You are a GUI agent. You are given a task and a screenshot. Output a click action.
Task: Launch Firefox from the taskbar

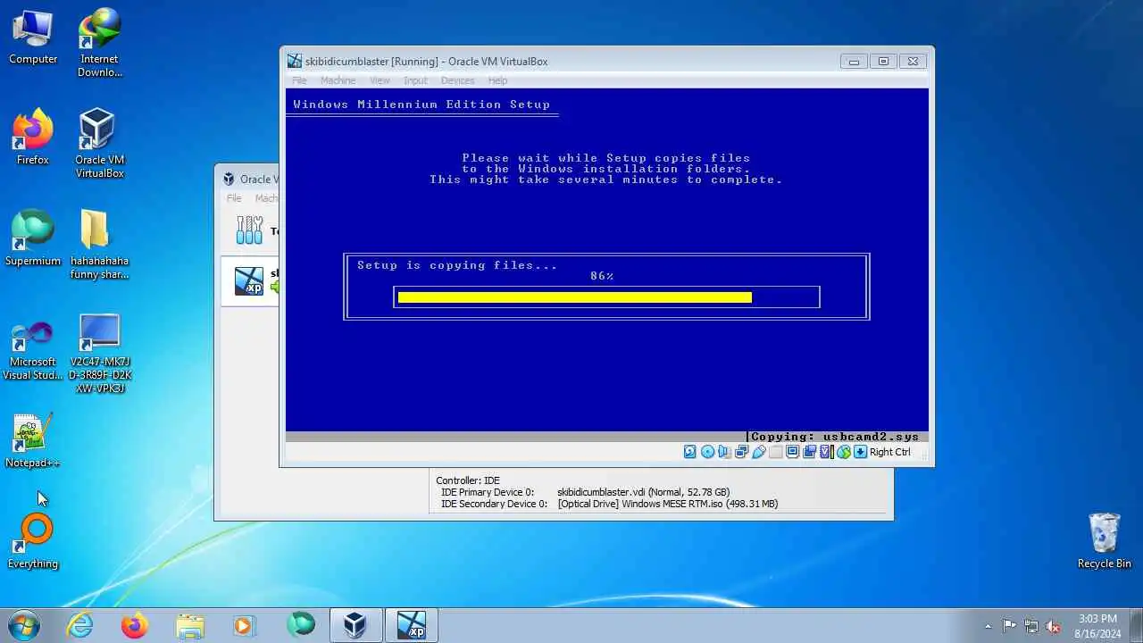point(135,625)
